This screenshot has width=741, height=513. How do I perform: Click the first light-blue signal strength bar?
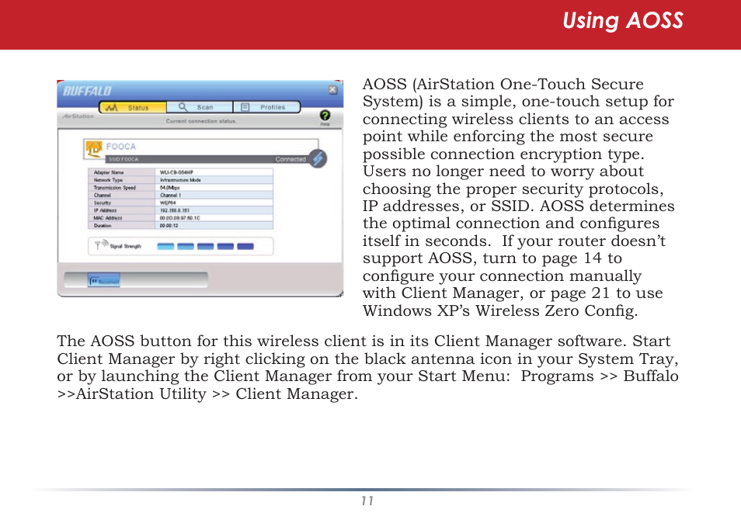click(165, 246)
